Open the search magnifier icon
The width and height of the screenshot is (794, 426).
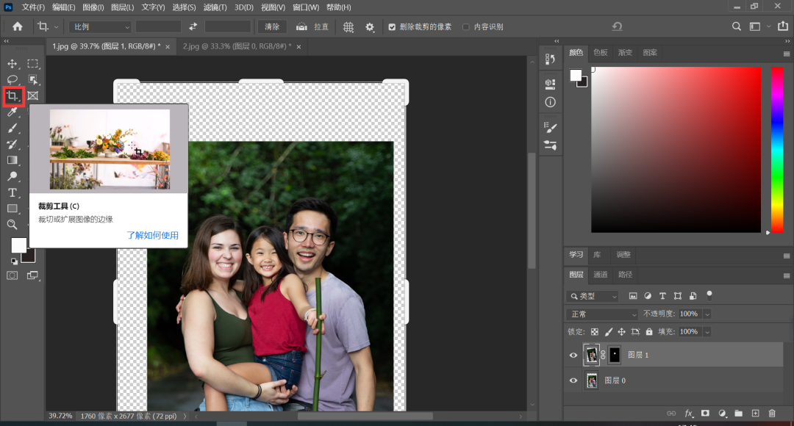[736, 26]
